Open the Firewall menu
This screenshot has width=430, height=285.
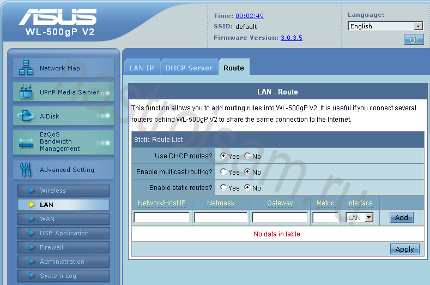tap(63, 247)
